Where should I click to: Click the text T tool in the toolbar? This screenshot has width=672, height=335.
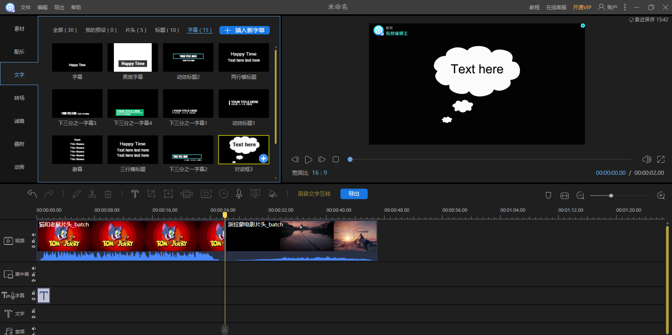135,194
